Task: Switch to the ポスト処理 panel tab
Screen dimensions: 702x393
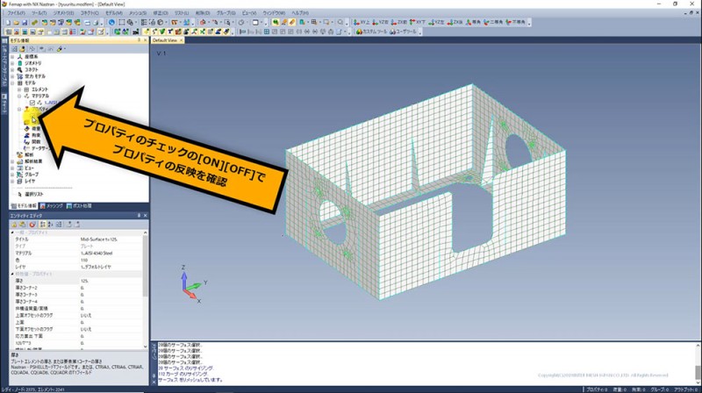Action: pyautogui.click(x=79, y=206)
